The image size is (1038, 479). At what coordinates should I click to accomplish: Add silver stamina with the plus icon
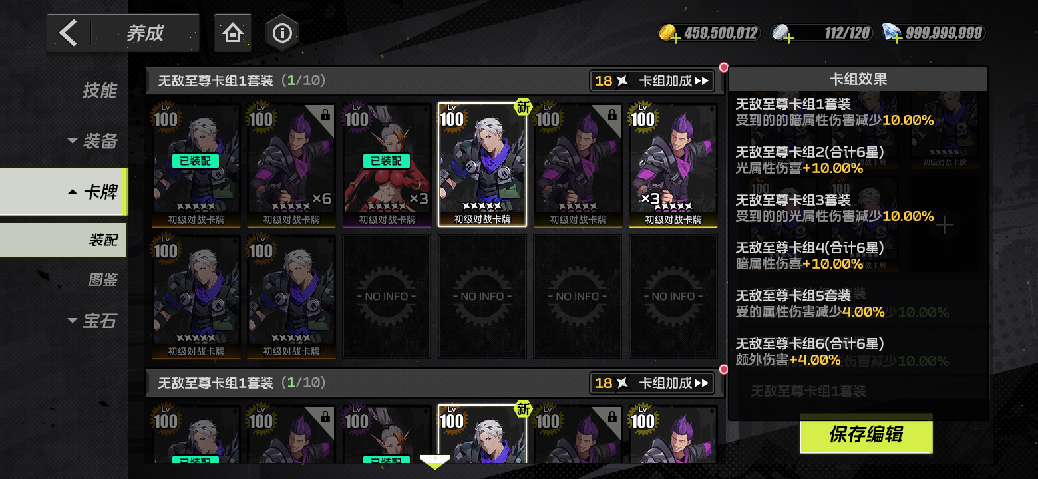click(x=788, y=39)
